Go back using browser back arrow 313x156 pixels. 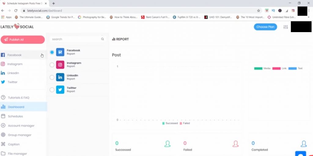pos(3,11)
